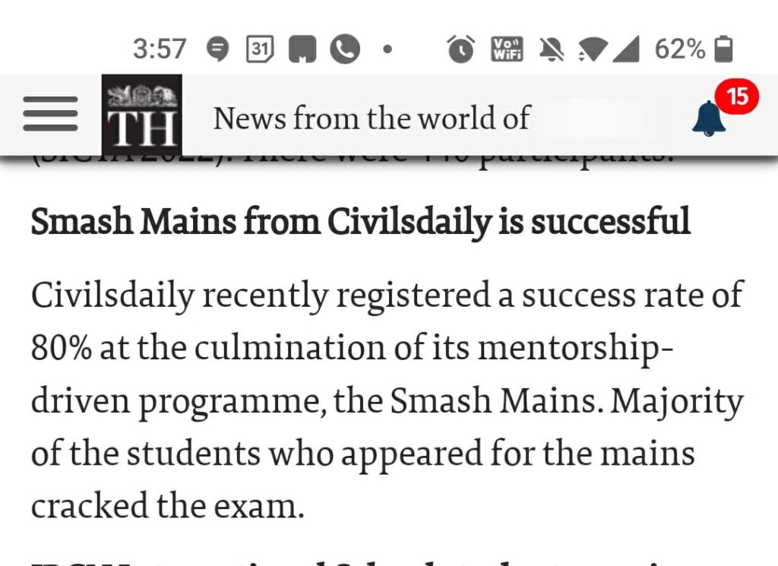This screenshot has width=778, height=566.
Task: Tap the Civilsdaily 80% success paragraph
Action: 387,400
